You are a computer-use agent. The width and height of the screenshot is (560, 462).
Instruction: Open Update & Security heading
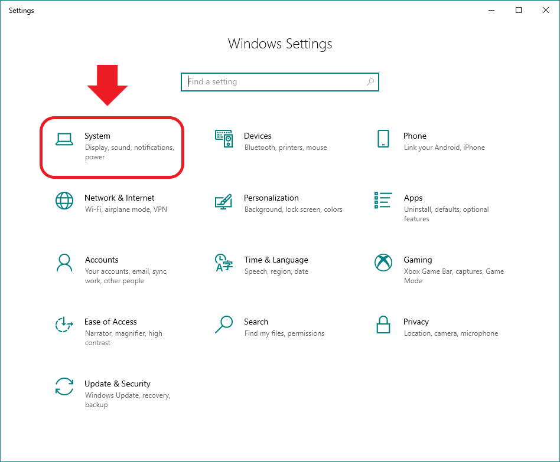point(118,384)
